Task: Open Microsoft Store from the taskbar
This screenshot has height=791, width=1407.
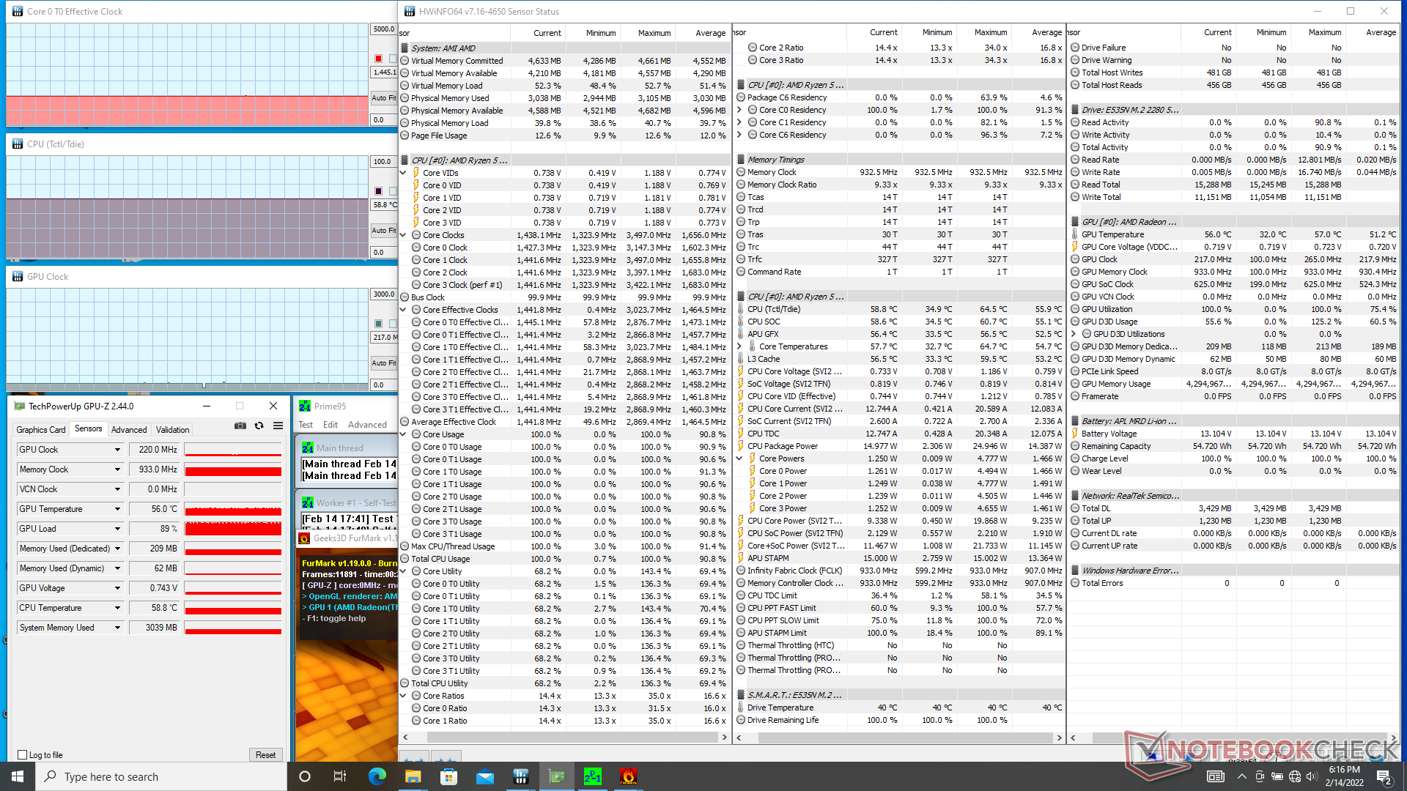Action: tap(449, 776)
